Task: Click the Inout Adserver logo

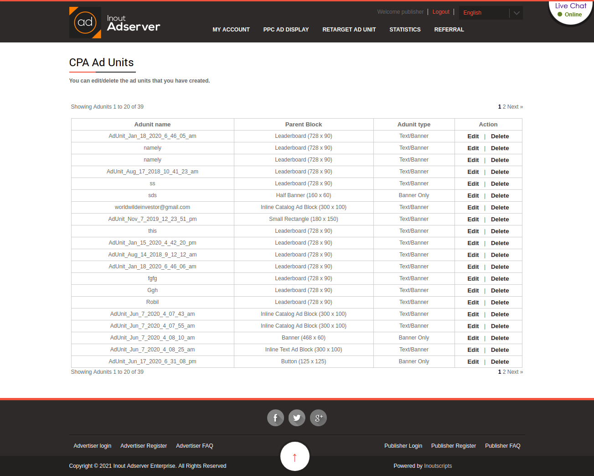Action: [x=114, y=22]
